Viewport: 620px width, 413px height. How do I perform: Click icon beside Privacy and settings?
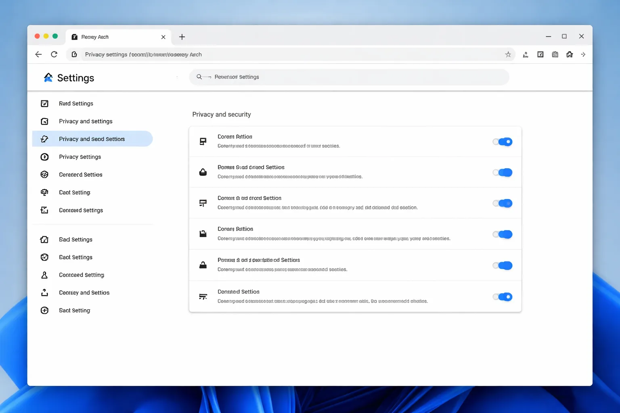(45, 121)
